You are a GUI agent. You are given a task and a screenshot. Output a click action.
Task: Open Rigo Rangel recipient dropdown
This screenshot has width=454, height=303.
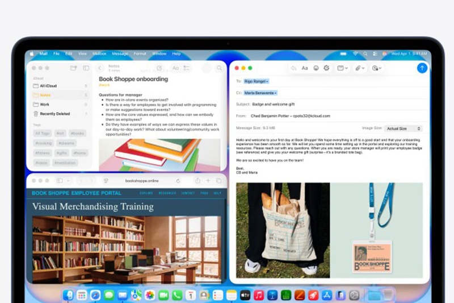click(x=257, y=81)
